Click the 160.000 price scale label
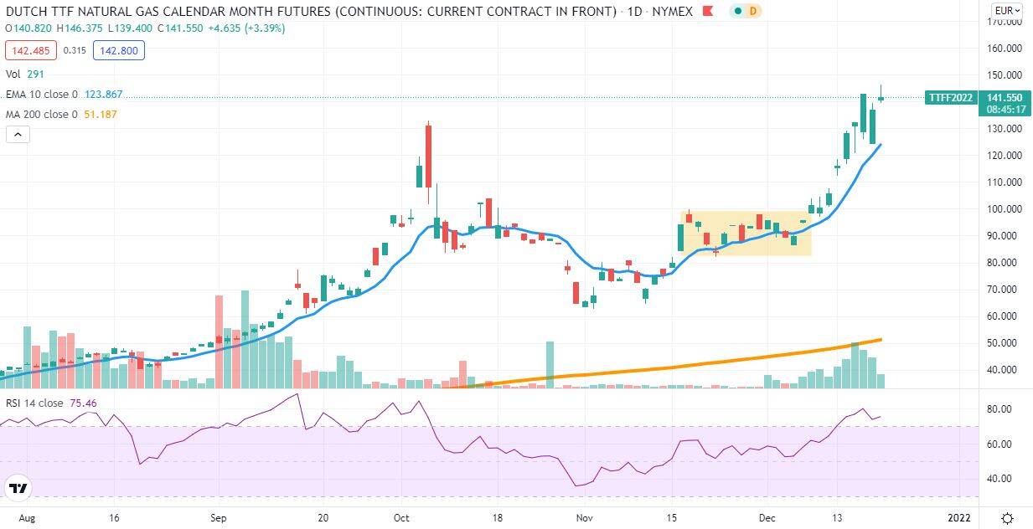 [1004, 48]
